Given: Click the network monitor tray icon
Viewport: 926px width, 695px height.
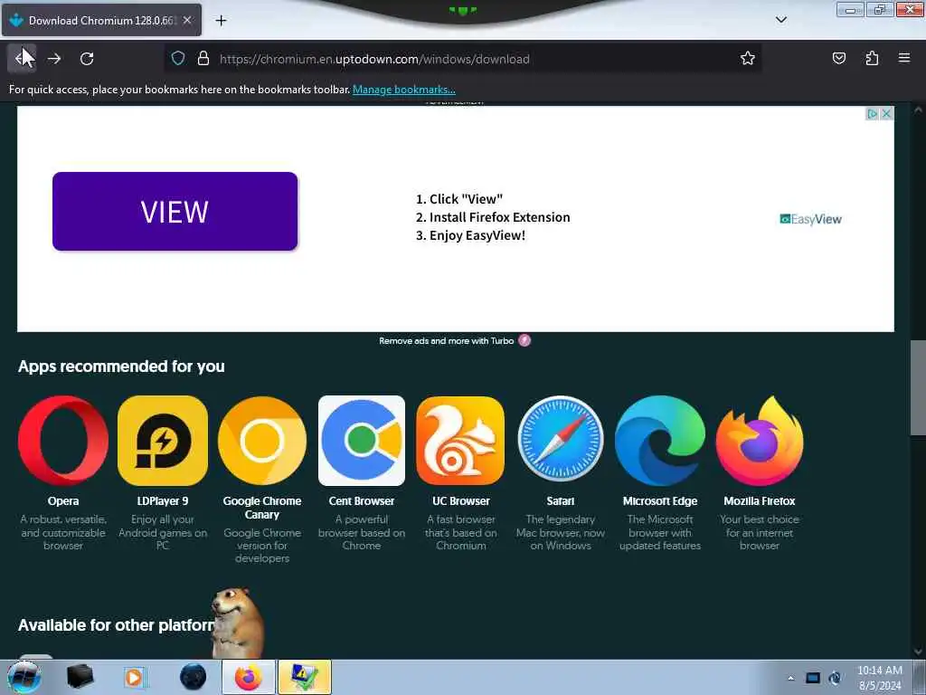Looking at the screenshot, I should 813,678.
